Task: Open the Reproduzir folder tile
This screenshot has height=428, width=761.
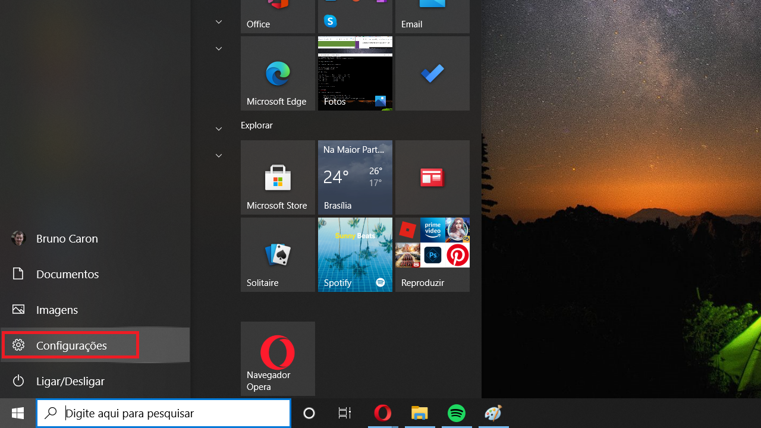Action: click(432, 254)
